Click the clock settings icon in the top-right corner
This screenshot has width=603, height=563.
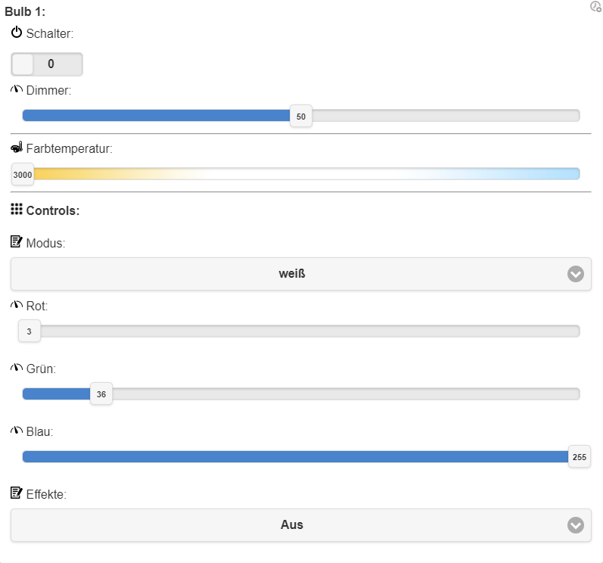595,7
